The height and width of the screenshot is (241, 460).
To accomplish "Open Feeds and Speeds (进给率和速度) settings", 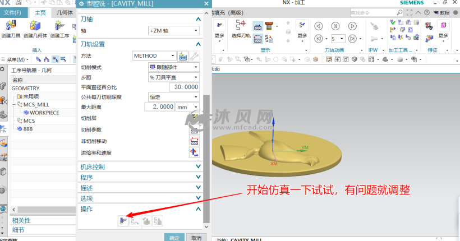I will coord(194,152).
